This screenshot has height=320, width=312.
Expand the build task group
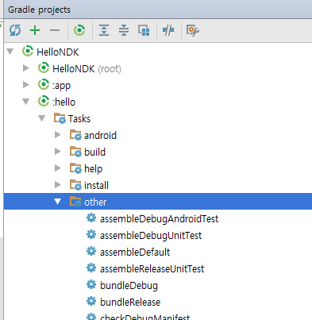tap(58, 152)
